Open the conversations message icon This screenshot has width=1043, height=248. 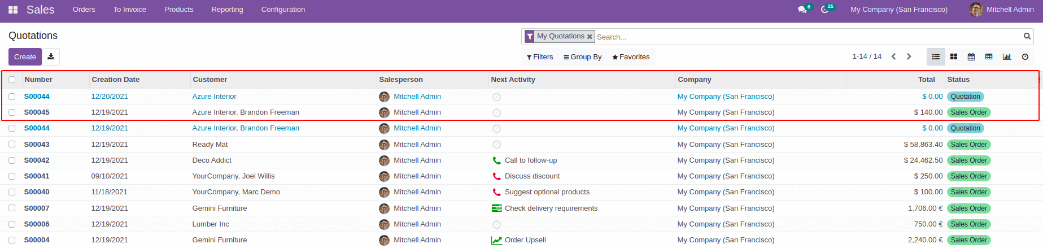(x=802, y=10)
